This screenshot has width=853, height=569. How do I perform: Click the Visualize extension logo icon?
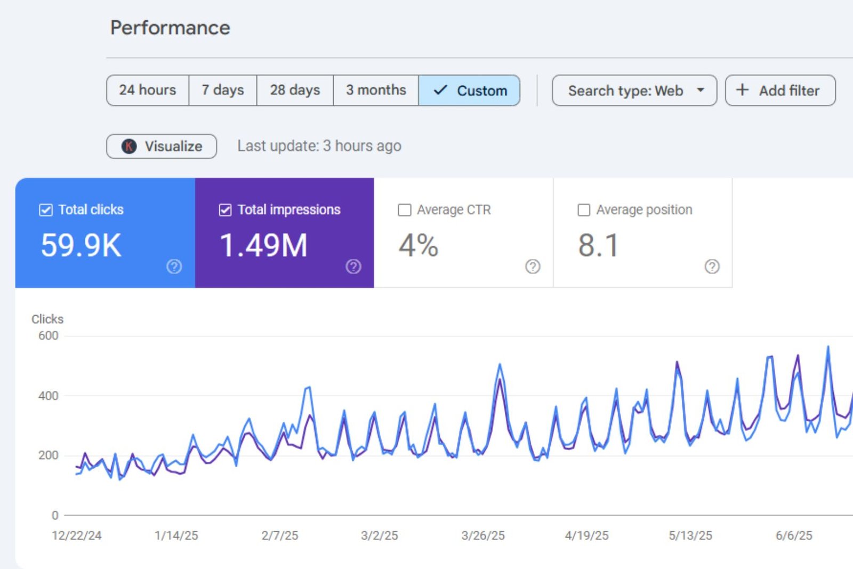click(129, 146)
